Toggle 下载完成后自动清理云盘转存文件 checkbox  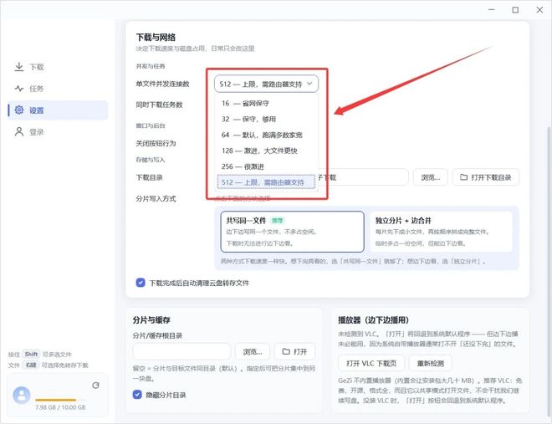click(141, 283)
